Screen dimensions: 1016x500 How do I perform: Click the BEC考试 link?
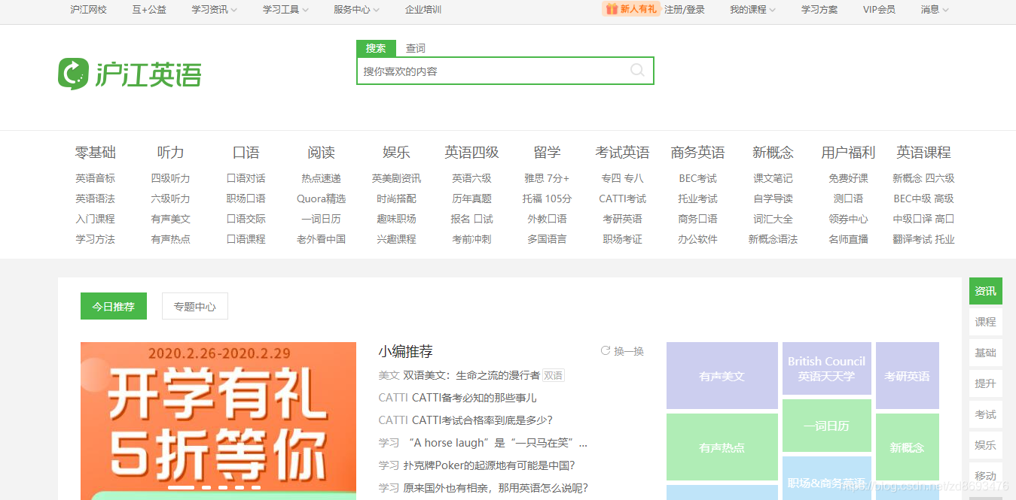698,179
